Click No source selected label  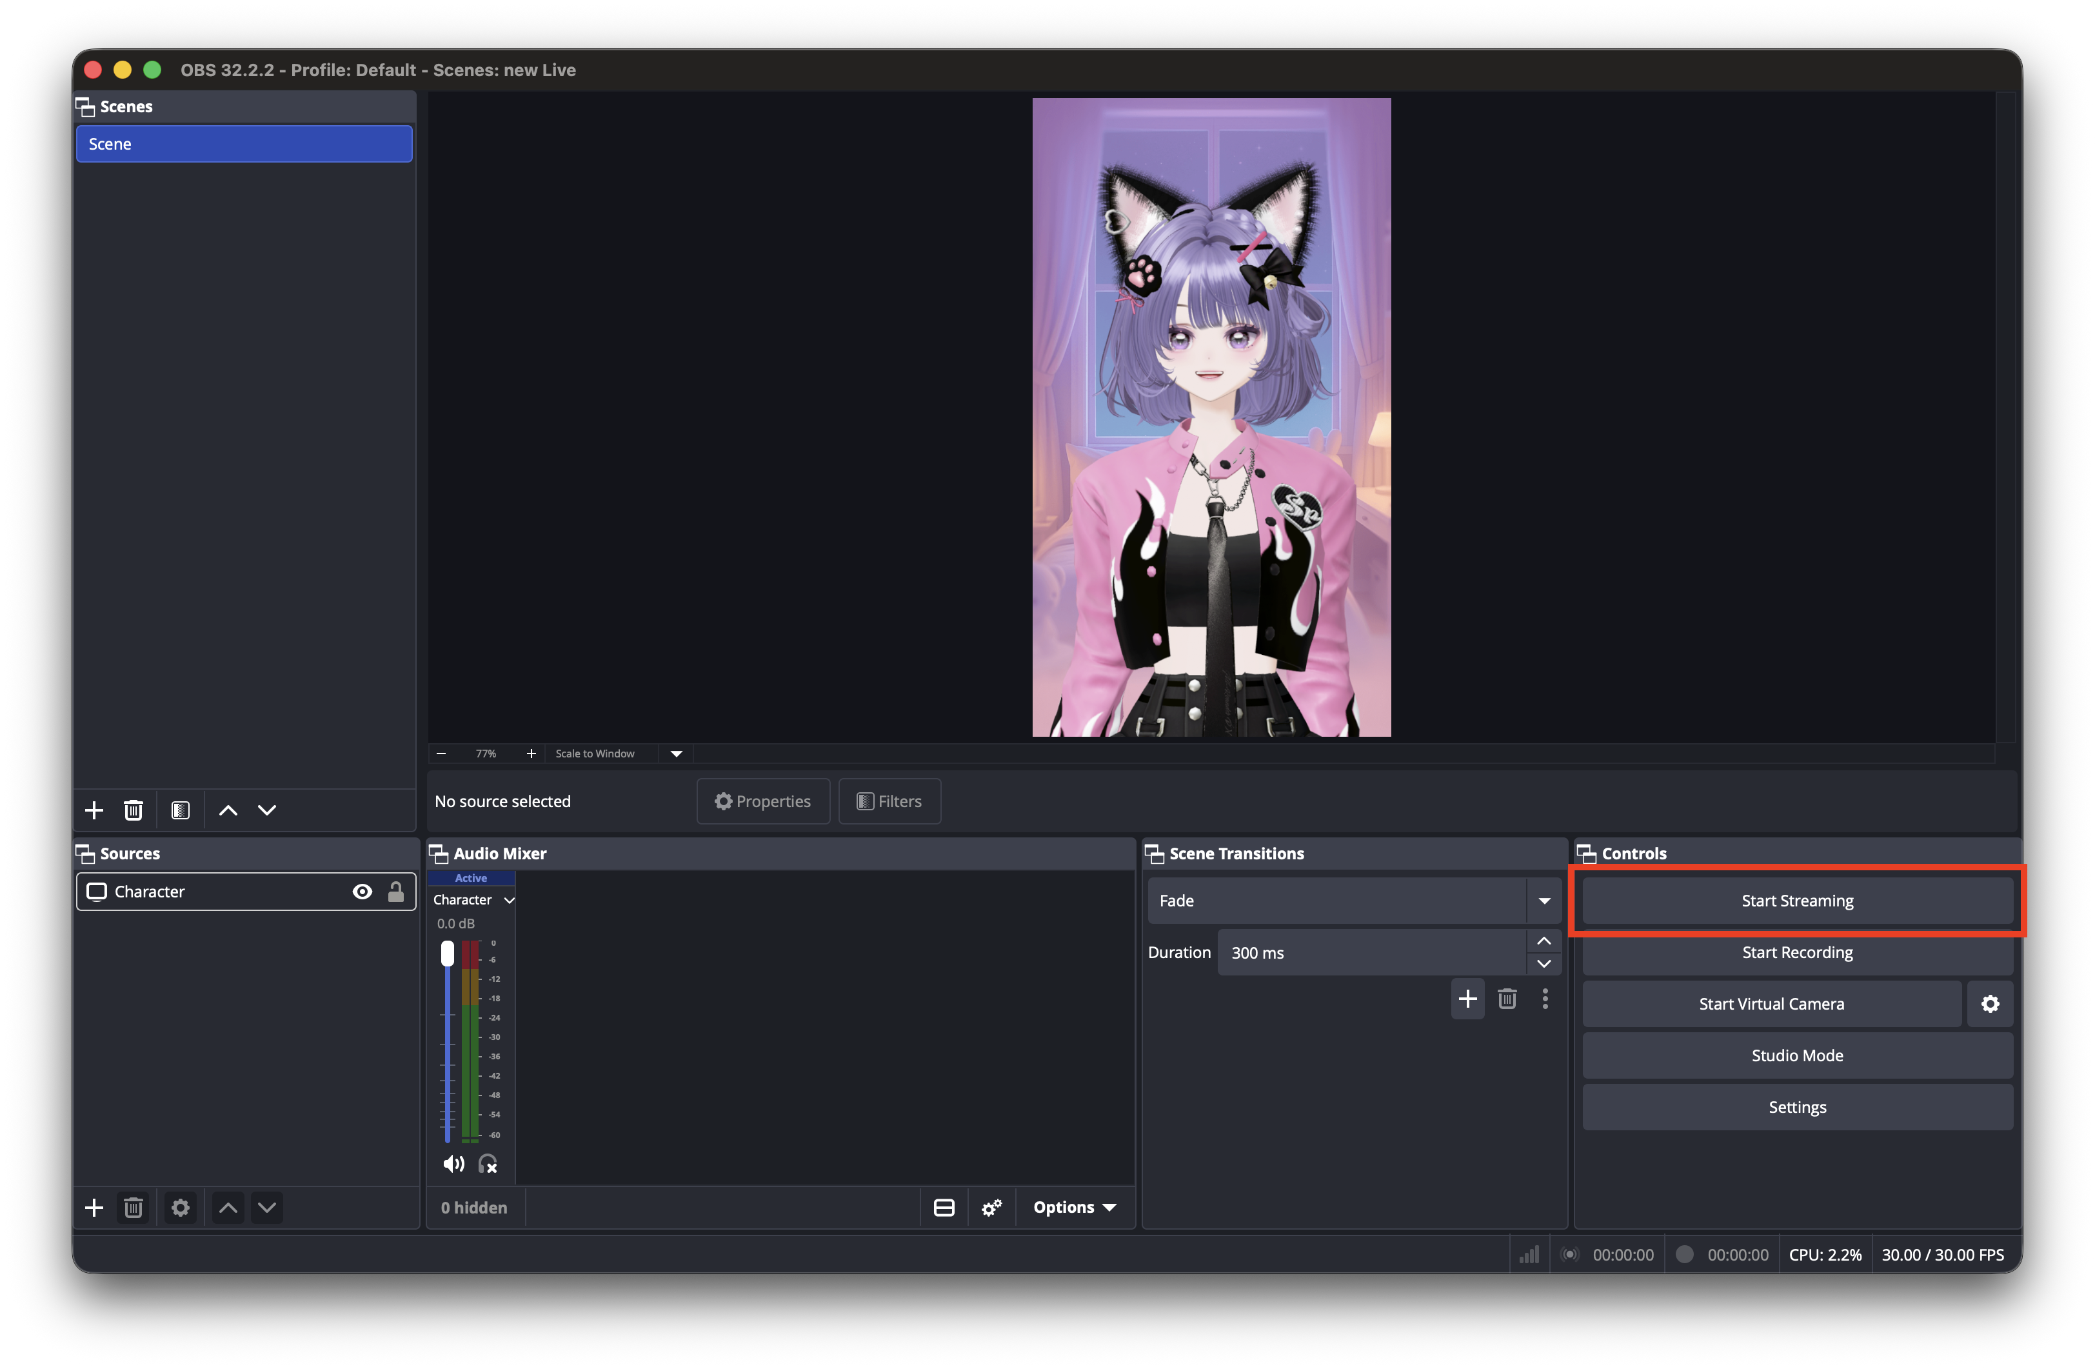pos(502,801)
